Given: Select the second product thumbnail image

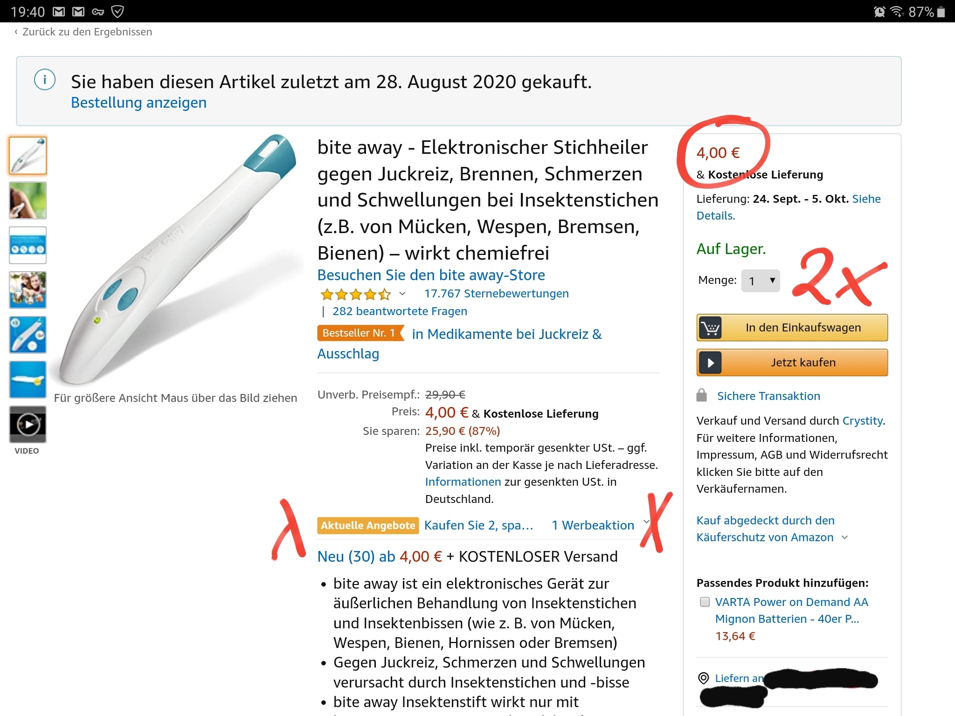Looking at the screenshot, I should pos(28,200).
